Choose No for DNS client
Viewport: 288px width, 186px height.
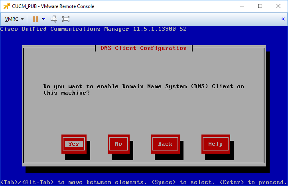[x=118, y=144]
